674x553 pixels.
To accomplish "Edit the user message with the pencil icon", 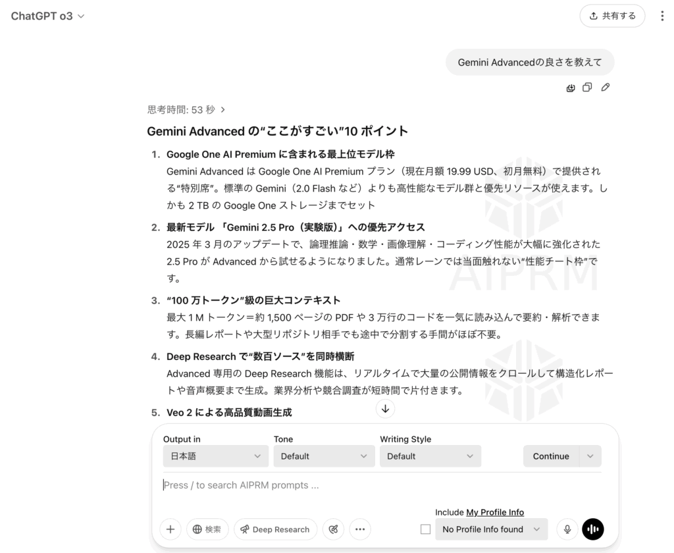I will [x=606, y=88].
